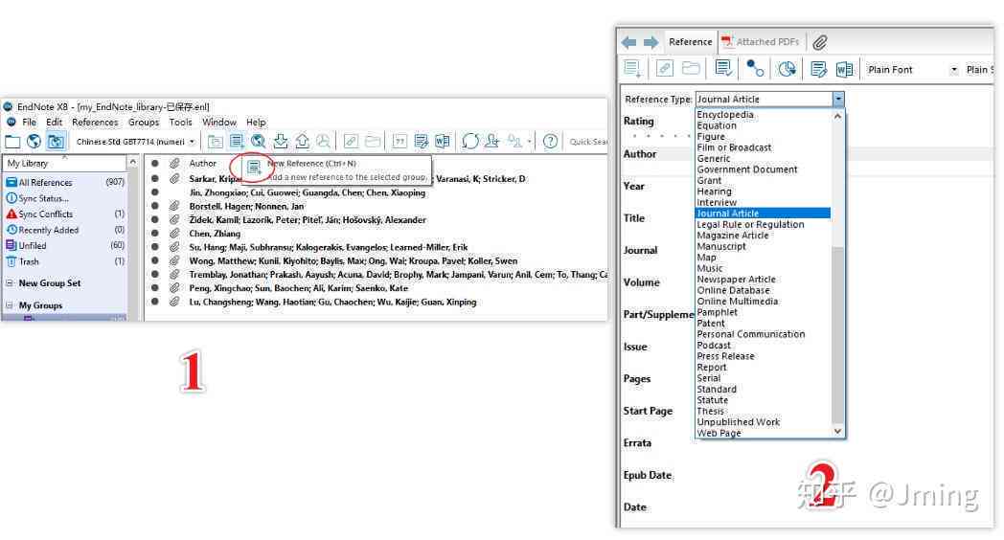Open the Window menu

point(219,123)
